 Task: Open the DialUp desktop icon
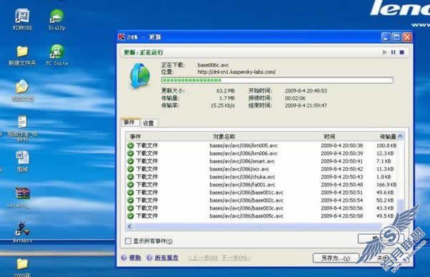(57, 19)
